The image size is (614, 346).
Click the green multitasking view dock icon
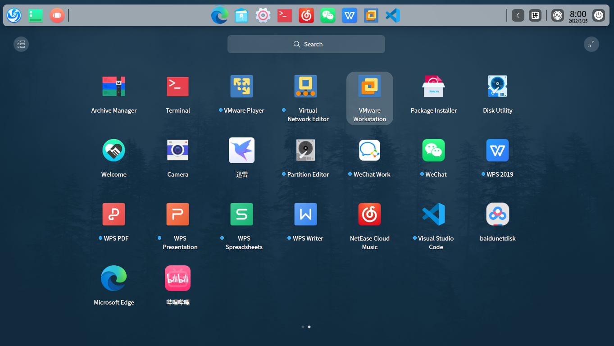pyautogui.click(x=36, y=15)
